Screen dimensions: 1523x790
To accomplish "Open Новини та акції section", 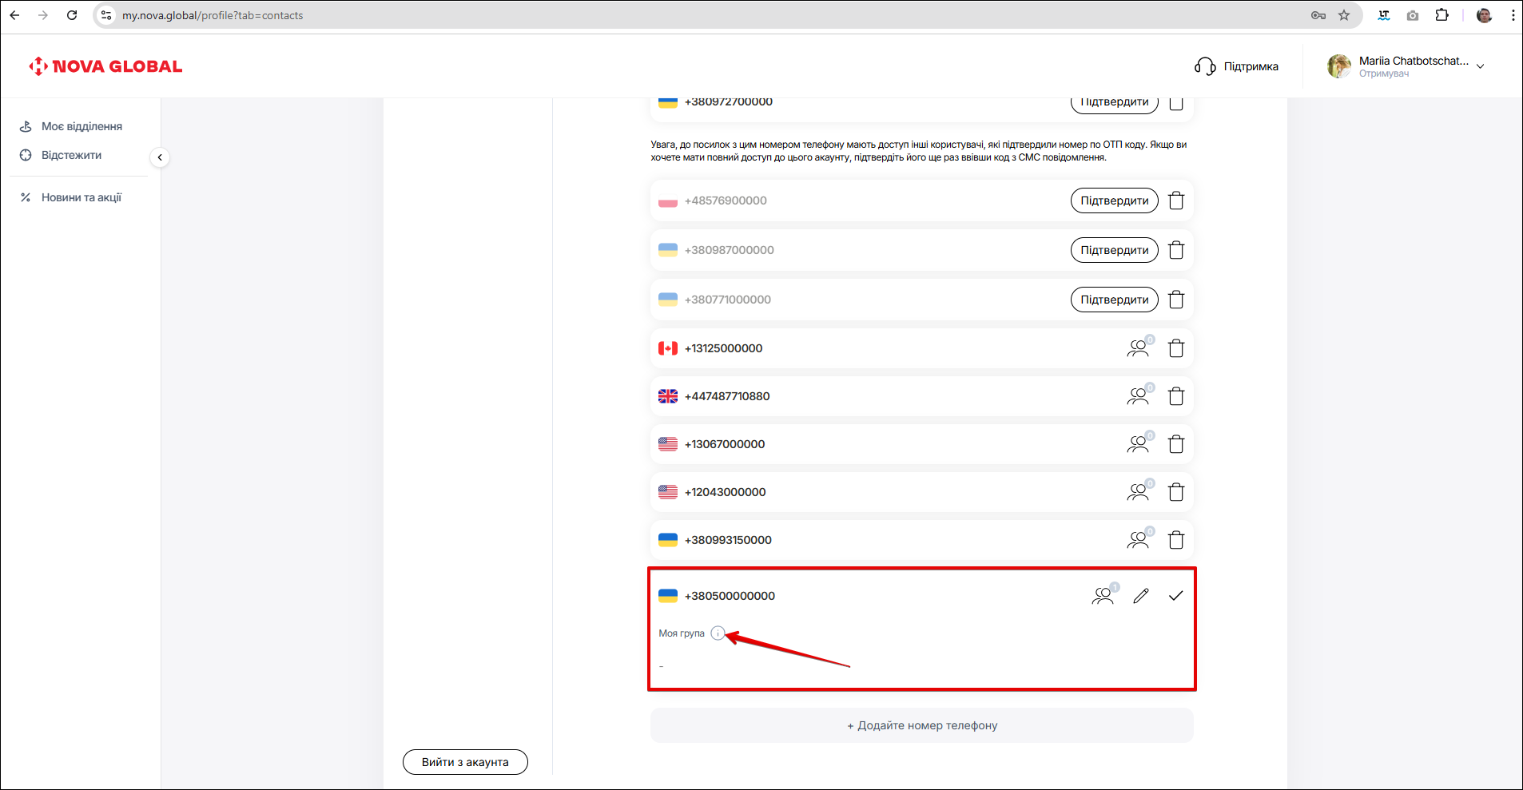I will (81, 197).
